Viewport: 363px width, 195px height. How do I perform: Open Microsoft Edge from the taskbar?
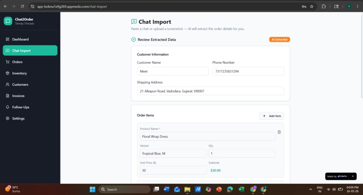tap(230, 190)
